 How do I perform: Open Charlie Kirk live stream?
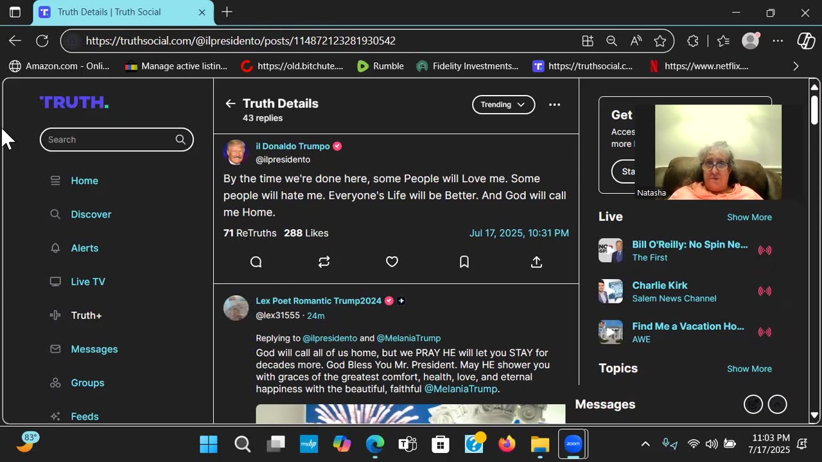click(660, 286)
